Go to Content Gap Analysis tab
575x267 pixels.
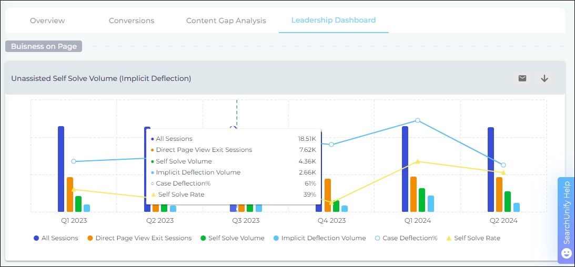(226, 20)
